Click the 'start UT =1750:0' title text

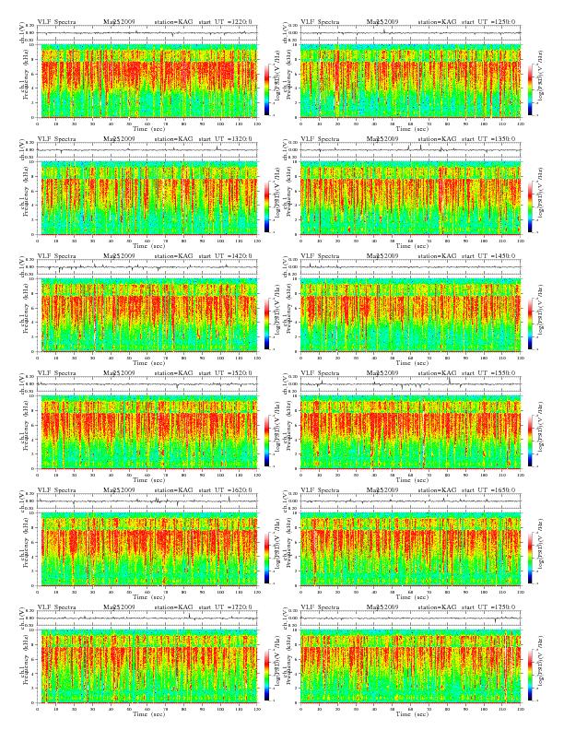(488, 607)
